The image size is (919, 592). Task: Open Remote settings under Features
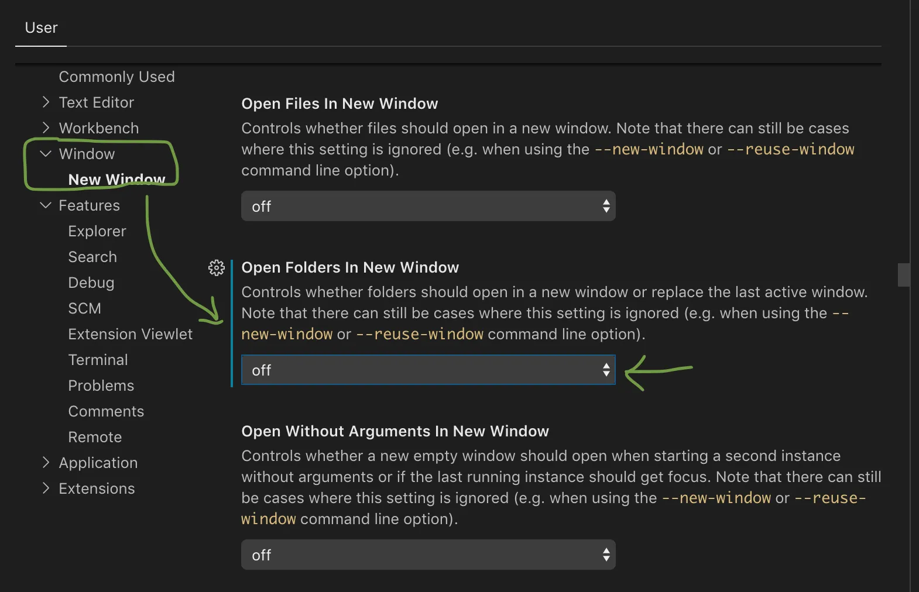point(95,437)
